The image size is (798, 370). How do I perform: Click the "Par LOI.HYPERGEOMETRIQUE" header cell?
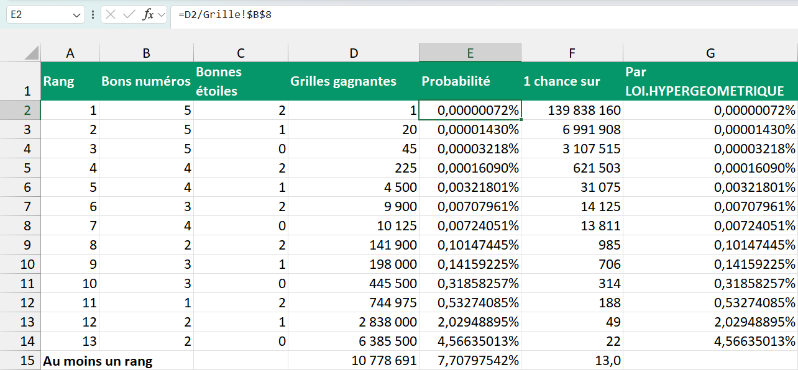[x=710, y=81]
